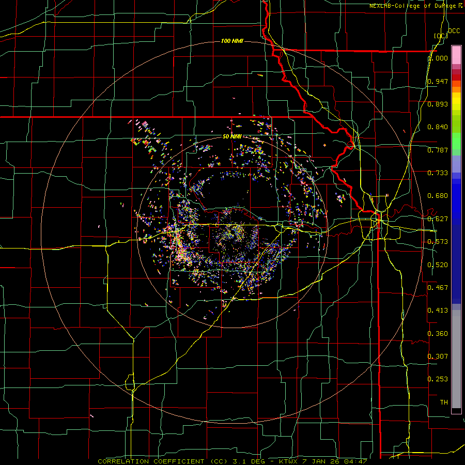Click the 0.840 value on the color scale
465x465 pixels.
(x=438, y=127)
